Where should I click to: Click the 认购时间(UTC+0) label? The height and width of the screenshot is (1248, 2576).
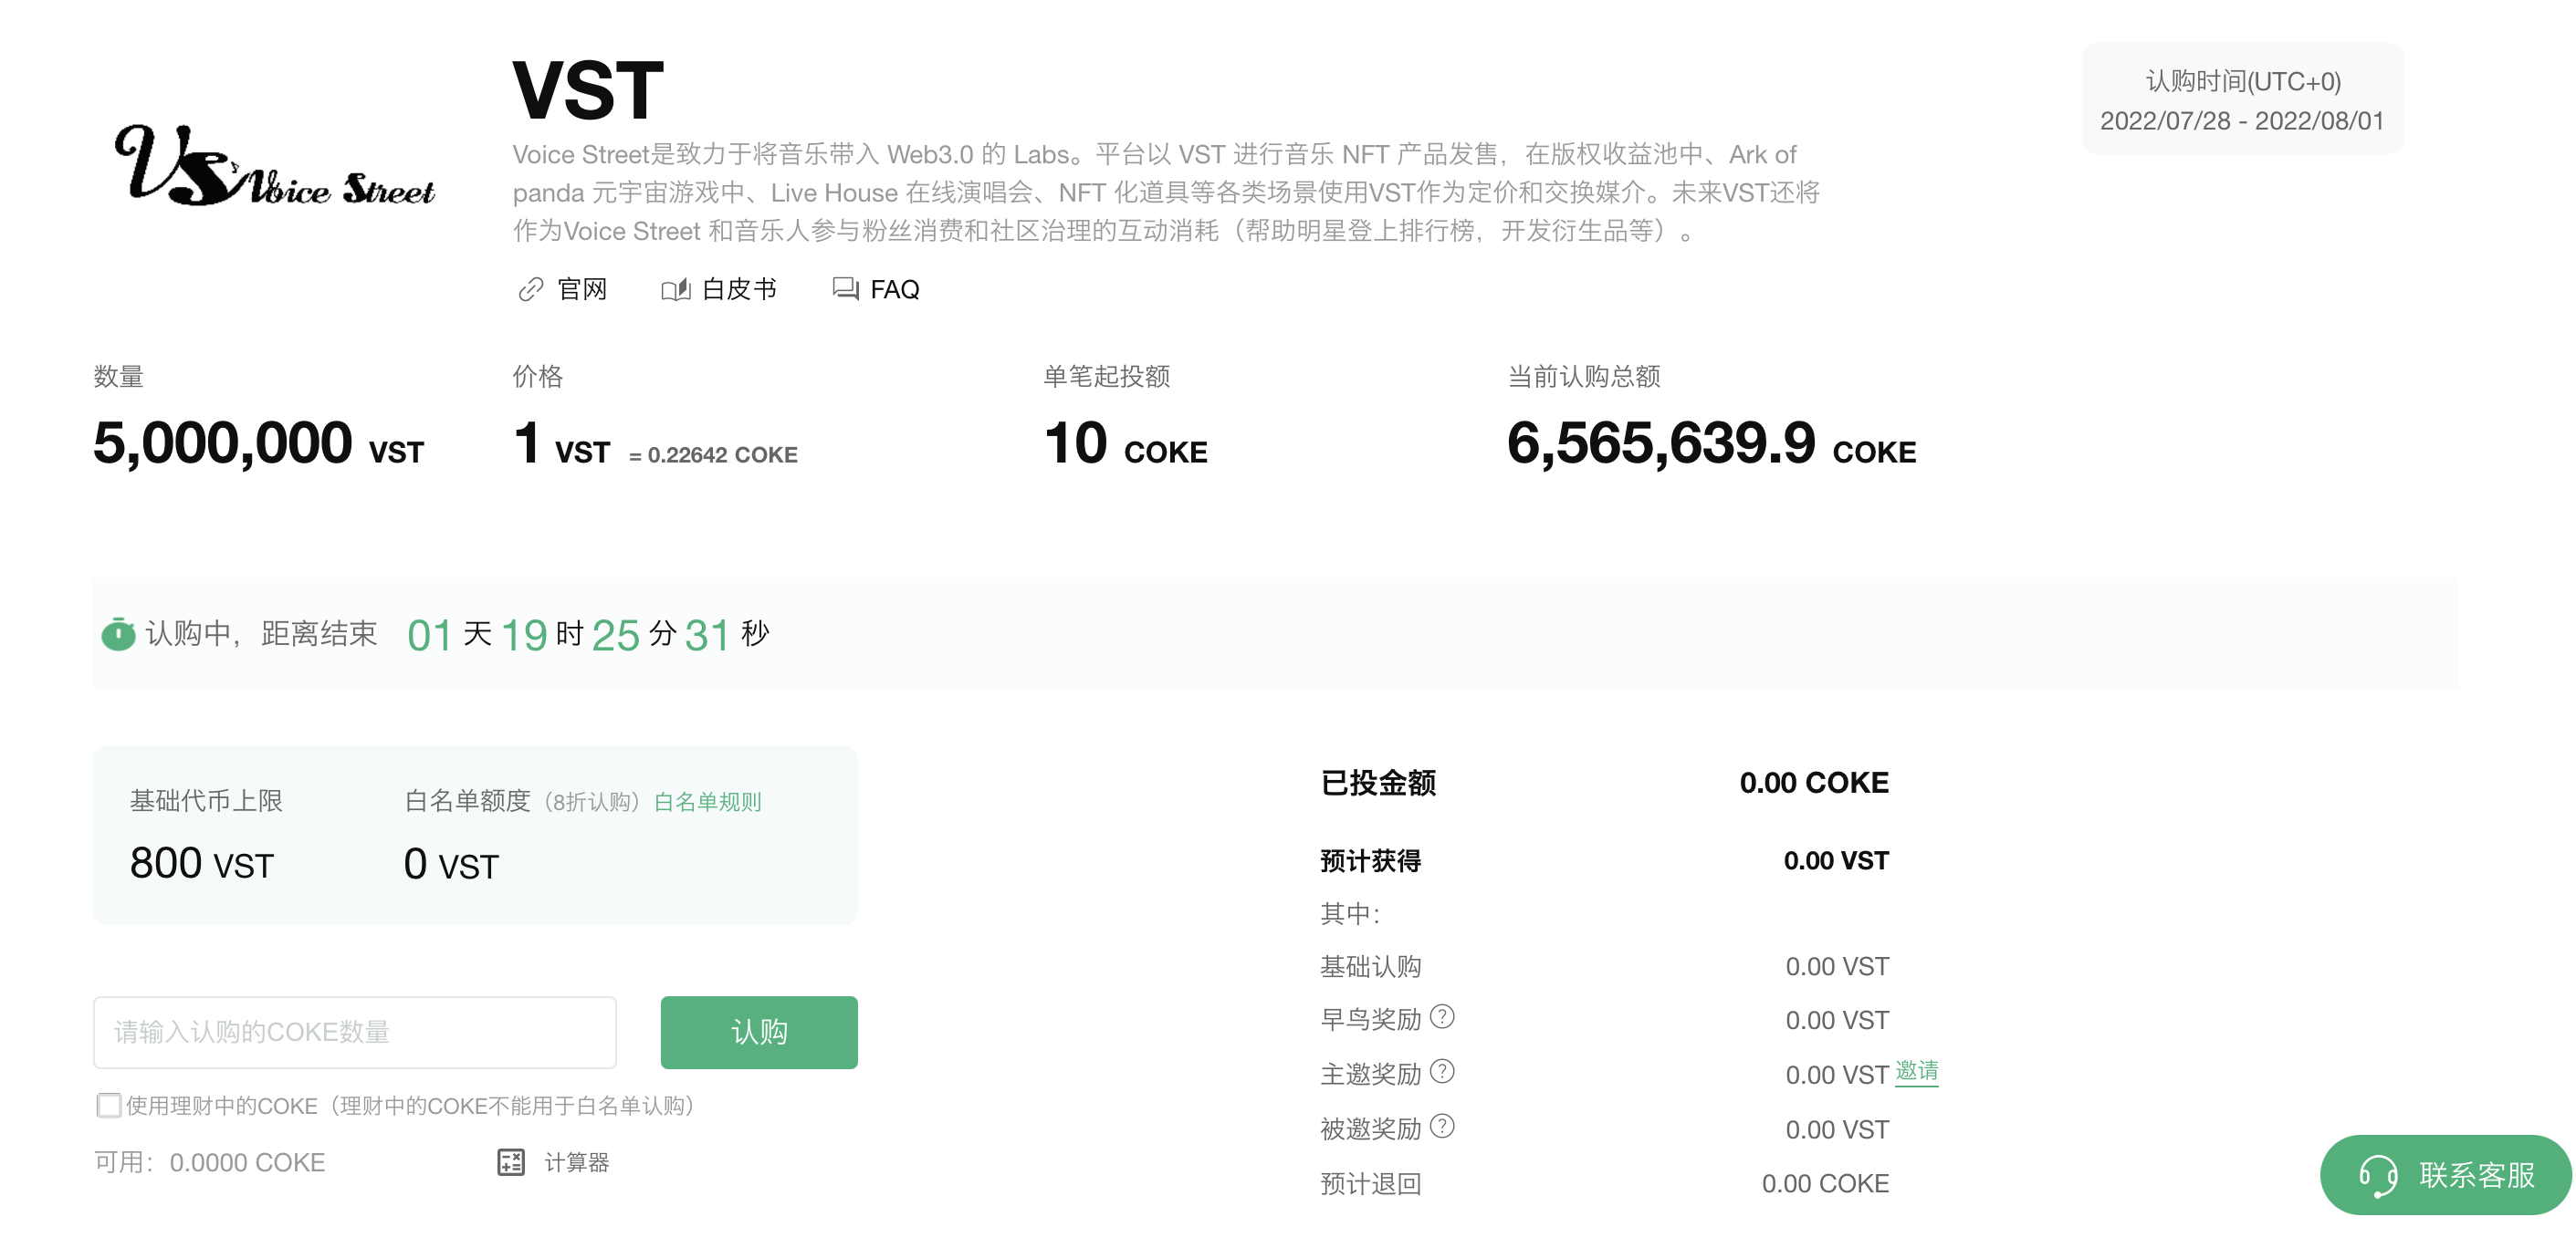click(2243, 81)
